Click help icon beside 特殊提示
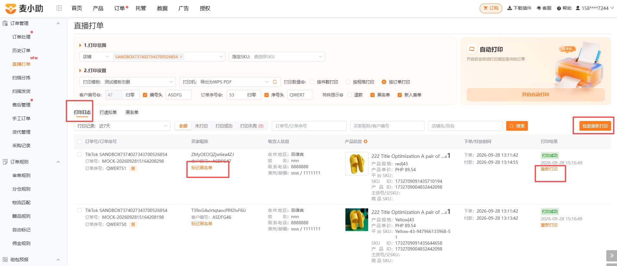Viewport: 617px width, 266px height. pos(341,95)
